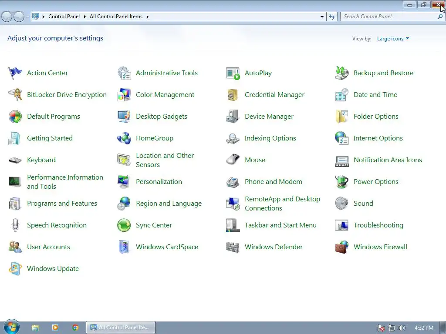Click the Backup and Restore icon
Screen dimensions: 446x334
pos(341,73)
